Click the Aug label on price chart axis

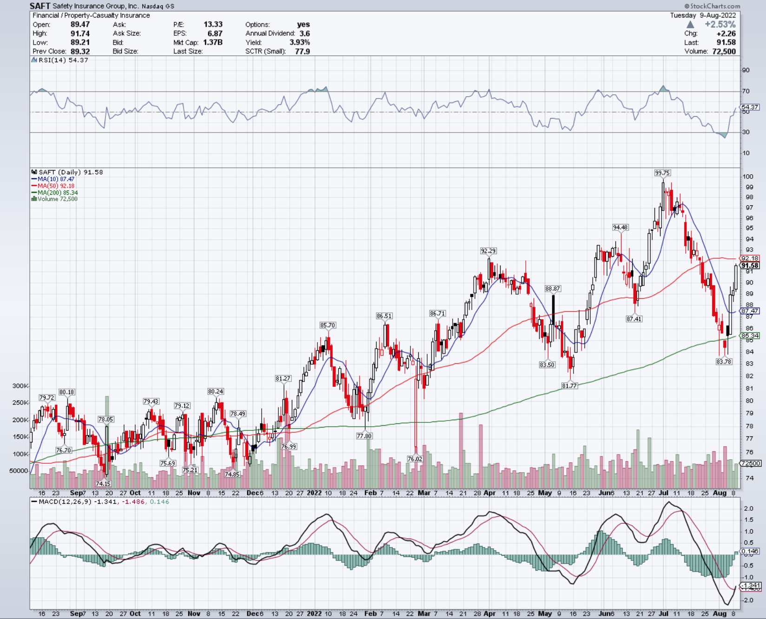(x=720, y=493)
